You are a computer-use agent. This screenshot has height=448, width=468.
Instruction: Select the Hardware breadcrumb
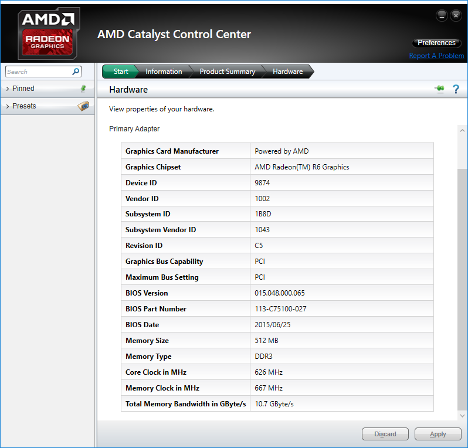coord(288,72)
